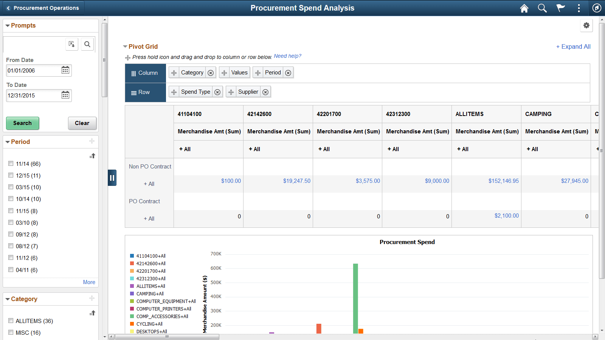Collapse the Prompts section
This screenshot has width=605, height=340.
(x=8, y=25)
